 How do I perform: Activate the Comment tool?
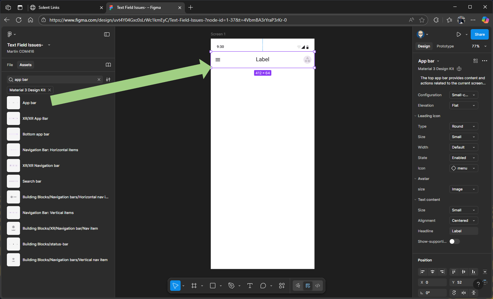[263, 286]
